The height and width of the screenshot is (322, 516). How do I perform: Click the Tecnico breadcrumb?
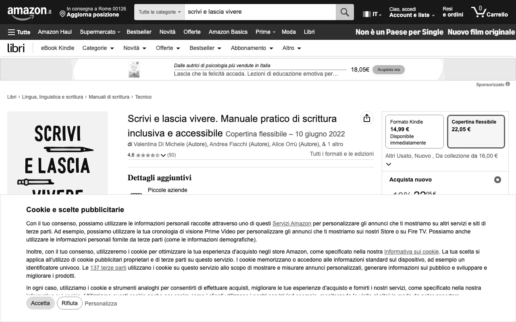point(144,97)
